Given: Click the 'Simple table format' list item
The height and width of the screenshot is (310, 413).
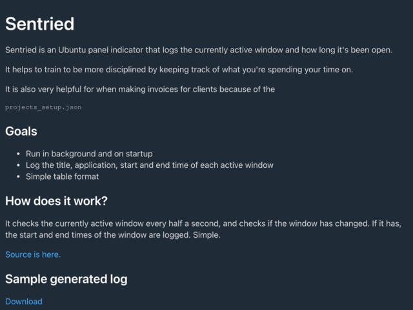Looking at the screenshot, I should point(62,176).
